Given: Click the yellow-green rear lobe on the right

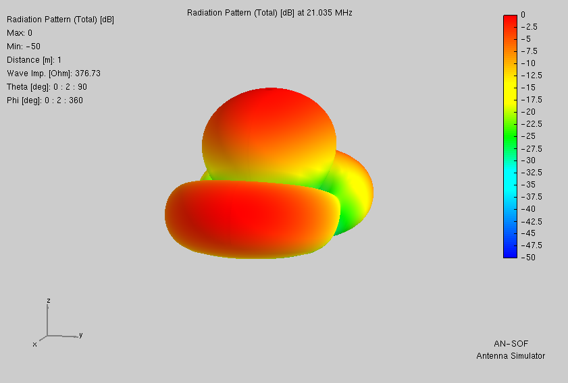Looking at the screenshot, I should (x=353, y=191).
